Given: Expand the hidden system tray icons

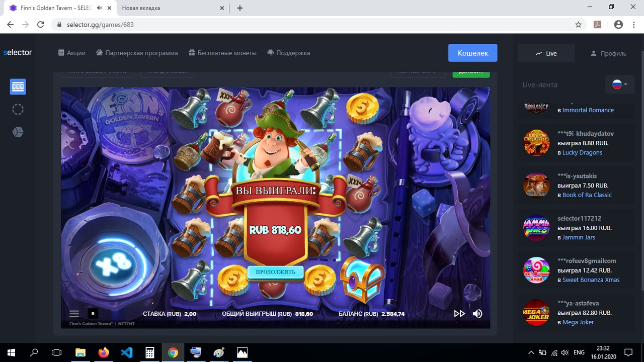Looking at the screenshot, I should pos(531,352).
